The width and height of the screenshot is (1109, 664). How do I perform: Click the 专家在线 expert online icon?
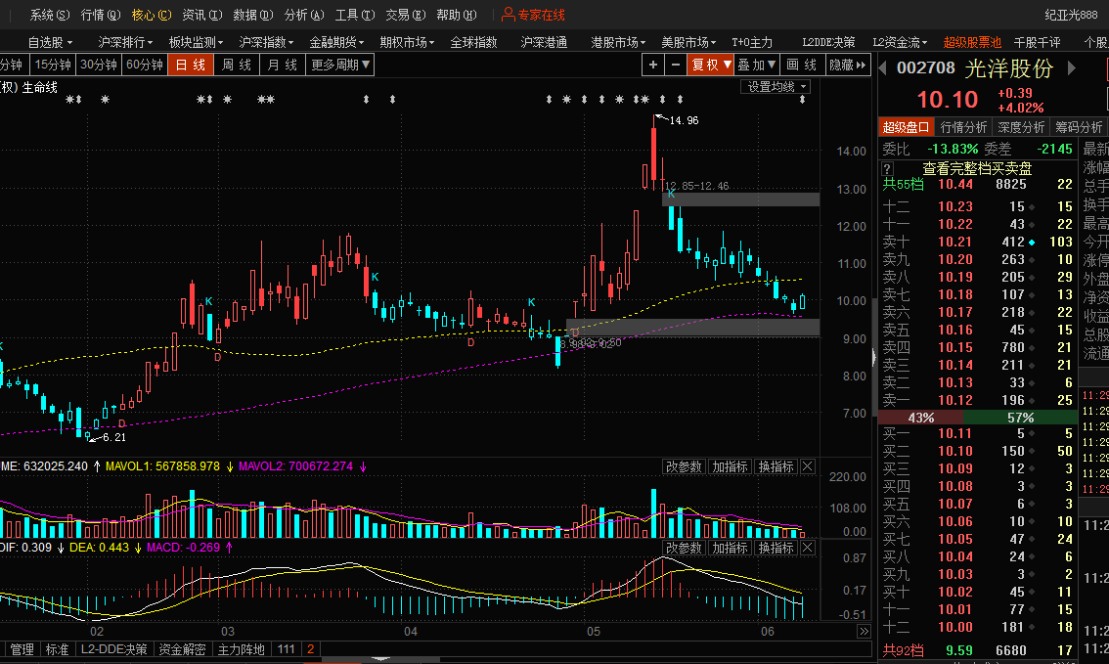(533, 15)
